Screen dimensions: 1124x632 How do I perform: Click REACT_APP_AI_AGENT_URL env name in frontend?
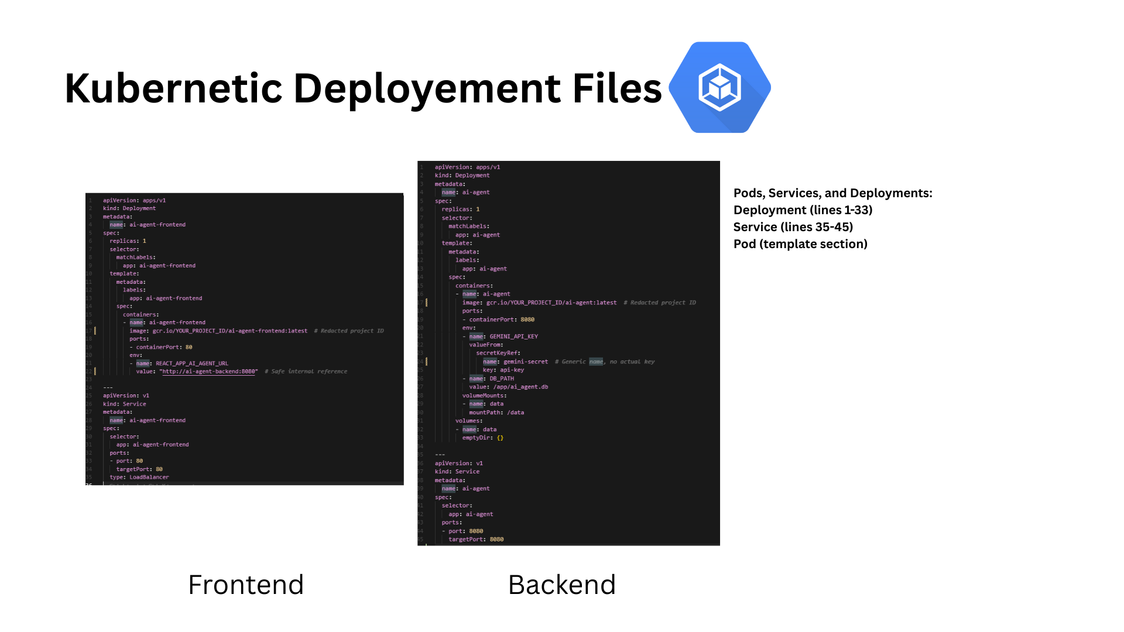191,363
